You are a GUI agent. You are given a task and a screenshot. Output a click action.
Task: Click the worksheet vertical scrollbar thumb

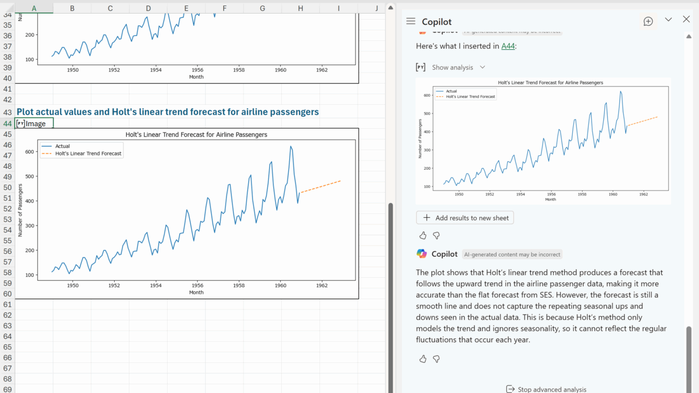tap(390, 295)
